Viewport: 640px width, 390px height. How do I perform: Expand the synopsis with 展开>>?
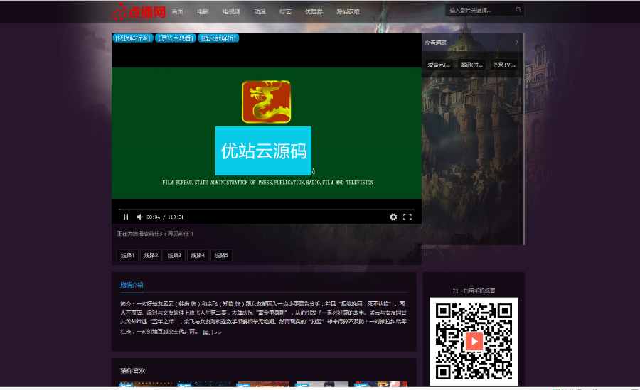pyautogui.click(x=212, y=332)
